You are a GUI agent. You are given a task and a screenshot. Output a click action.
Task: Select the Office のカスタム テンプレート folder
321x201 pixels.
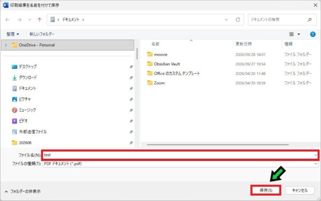177,73
